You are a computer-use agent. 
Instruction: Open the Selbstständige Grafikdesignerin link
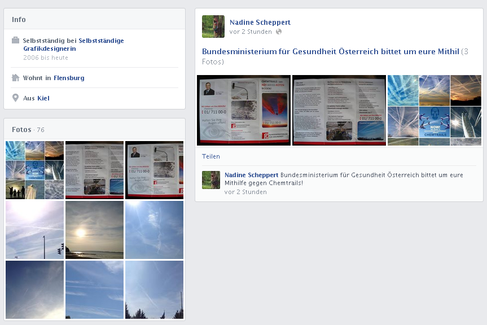(x=73, y=45)
